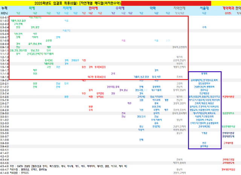Select the 치의예 column group header

pyautogui.click(x=67, y=7)
